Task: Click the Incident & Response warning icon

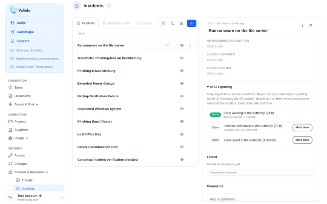Action: (x=10, y=172)
